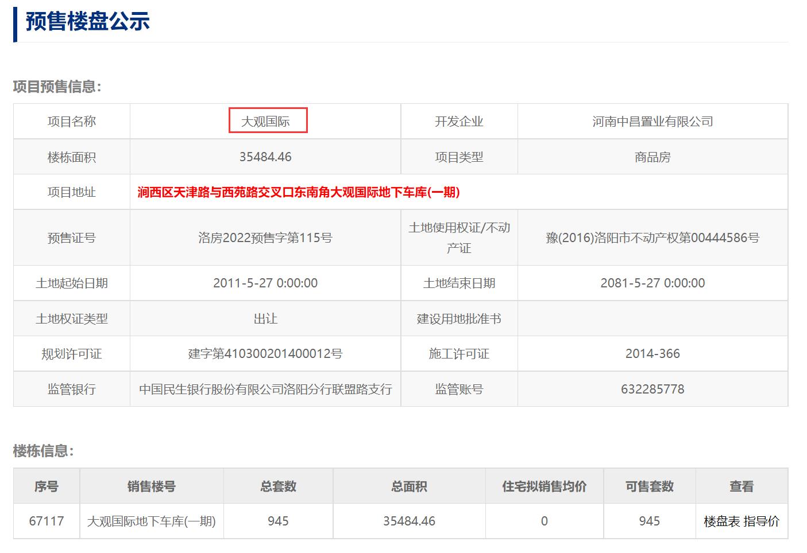
Task: Select the highlighted project name 大观国际
Action: point(267,120)
